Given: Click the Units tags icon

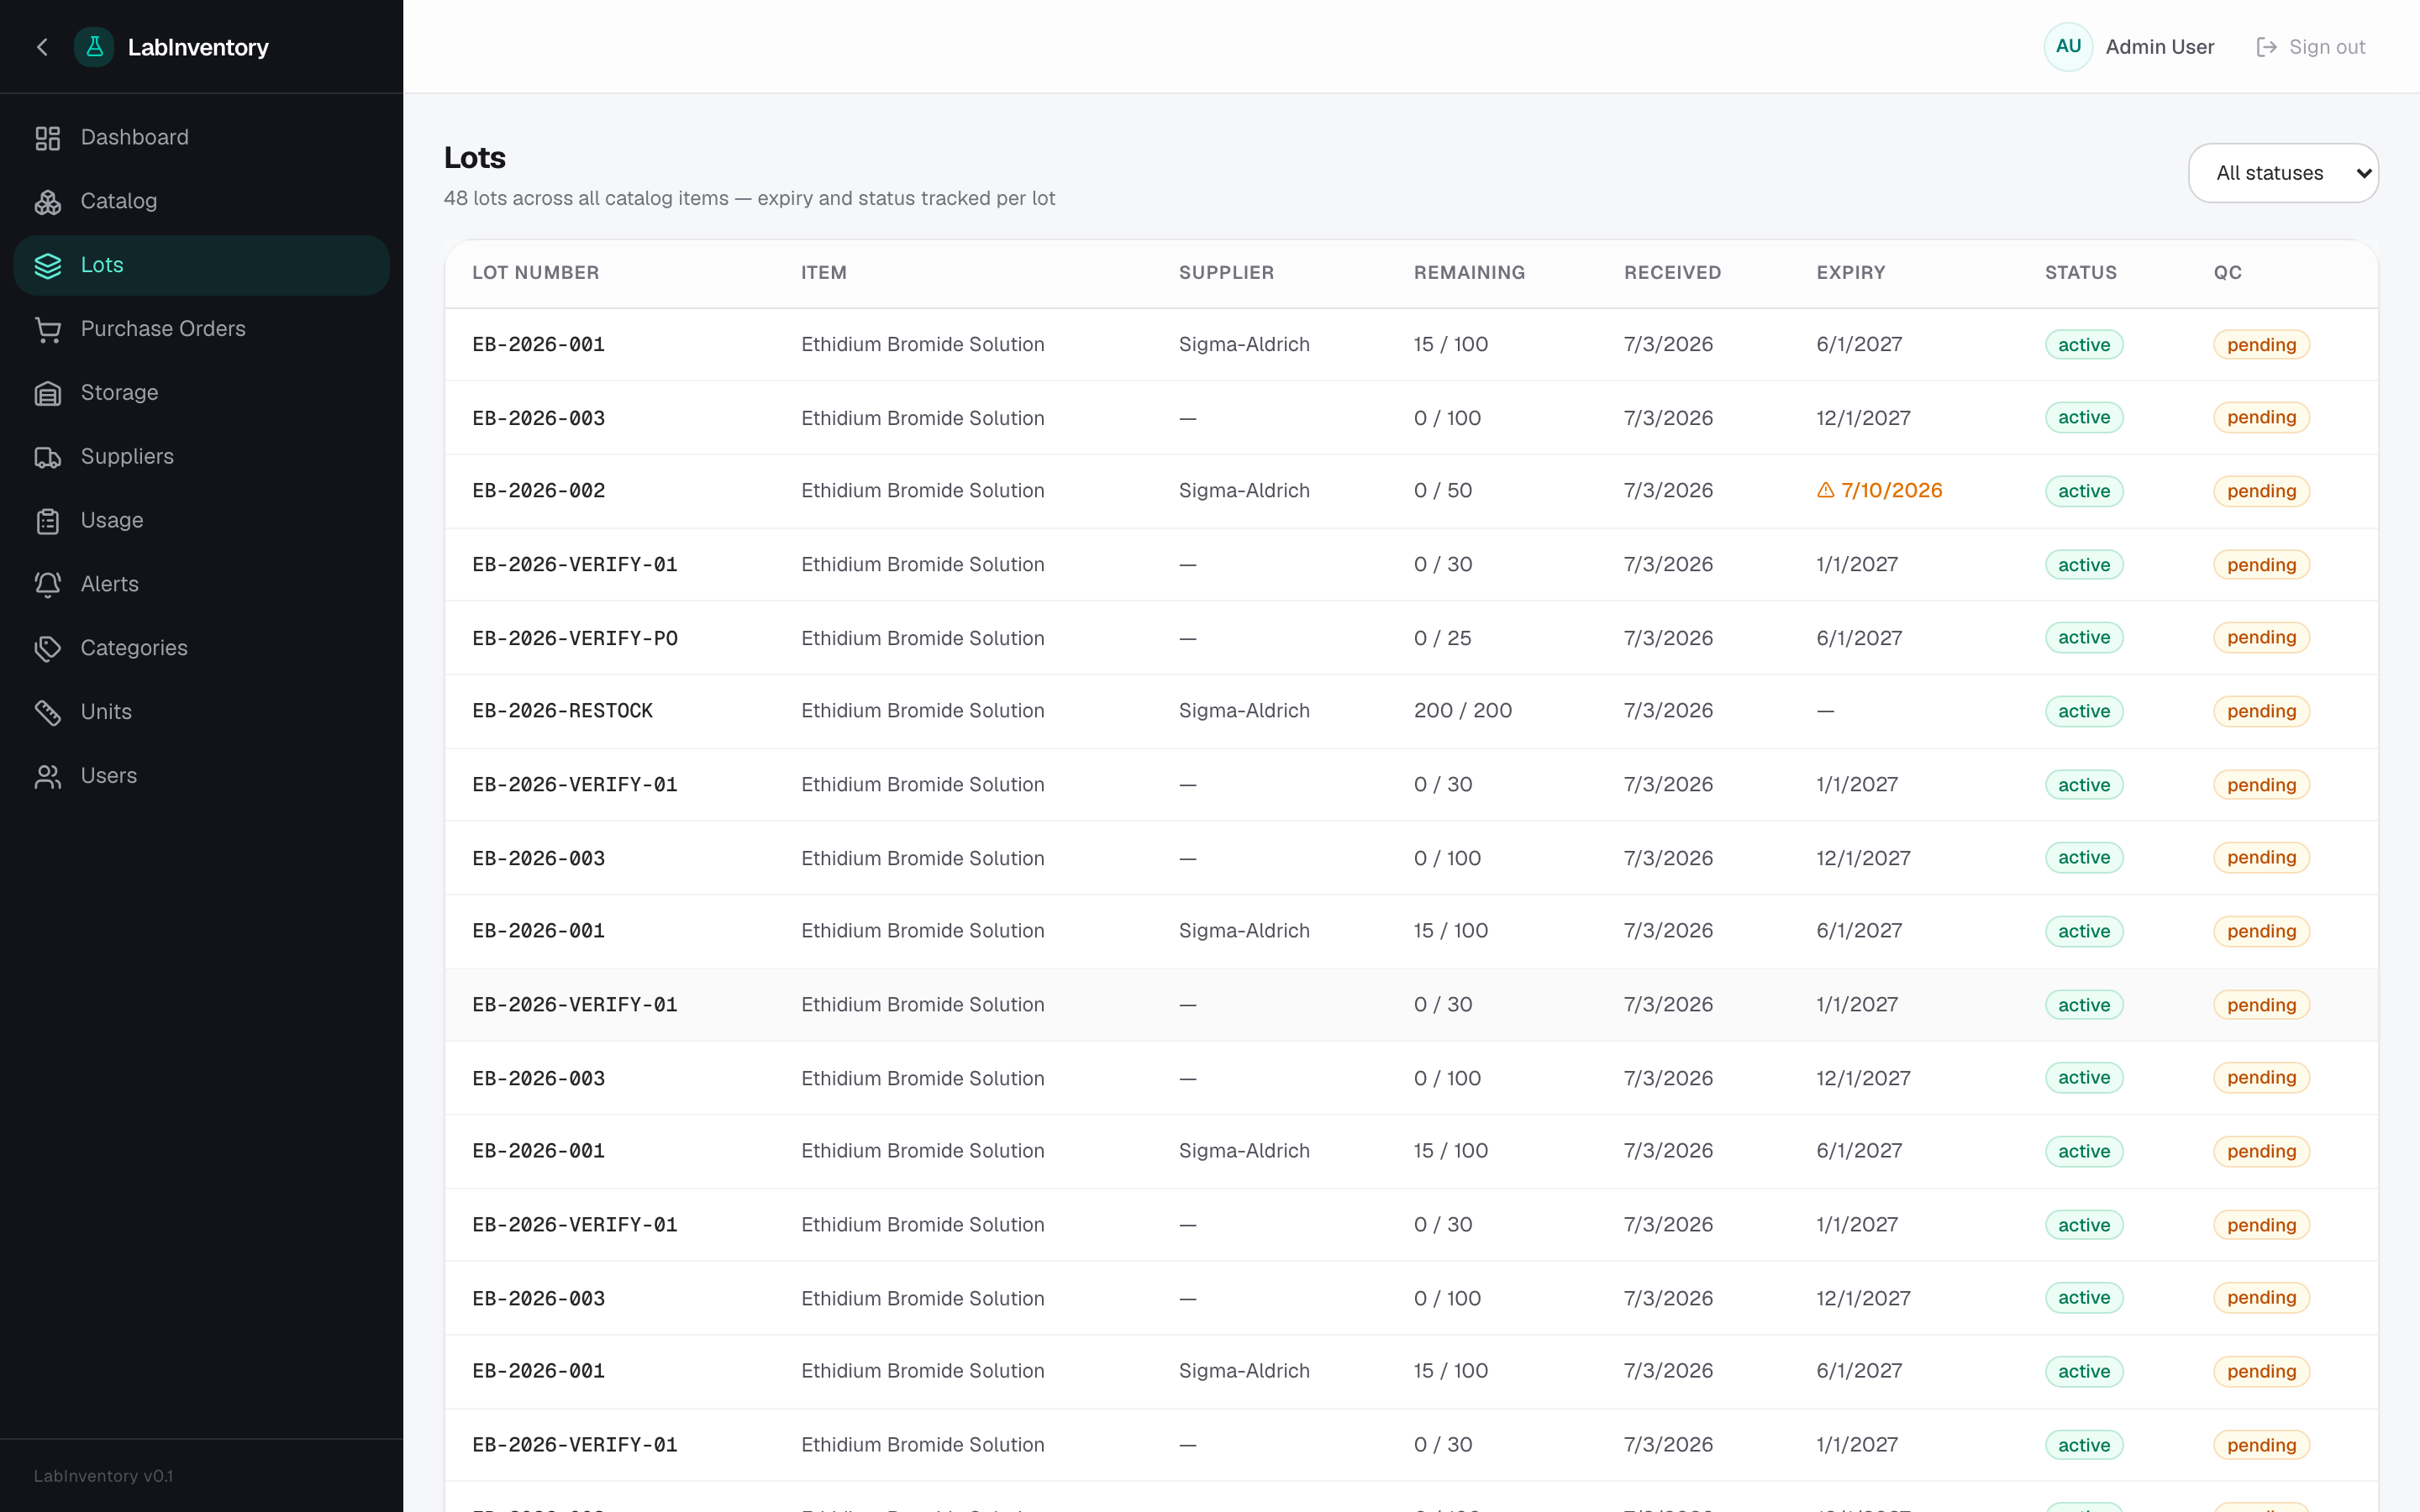Looking at the screenshot, I should (48, 713).
